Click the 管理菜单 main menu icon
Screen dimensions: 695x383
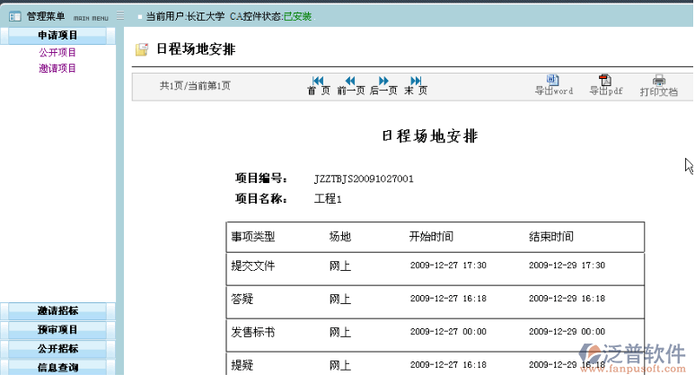click(x=14, y=16)
